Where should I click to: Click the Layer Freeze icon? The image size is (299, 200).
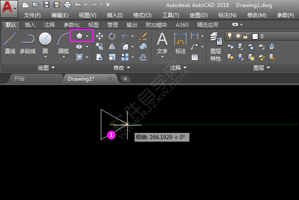tap(251, 46)
